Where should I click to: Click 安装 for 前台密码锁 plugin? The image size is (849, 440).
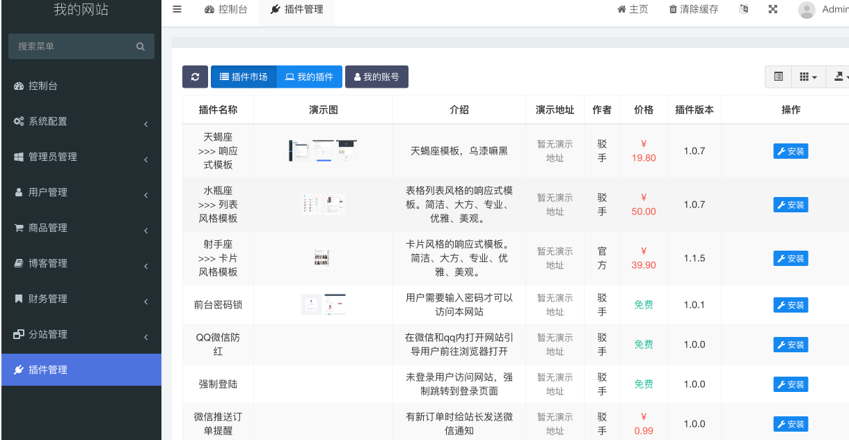[x=791, y=304]
